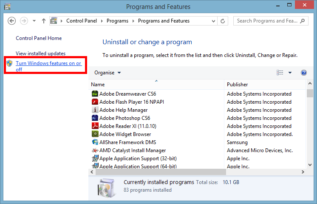This screenshot has height=204, width=317.
Task: Open the address bar history dropdown
Action: point(213,21)
